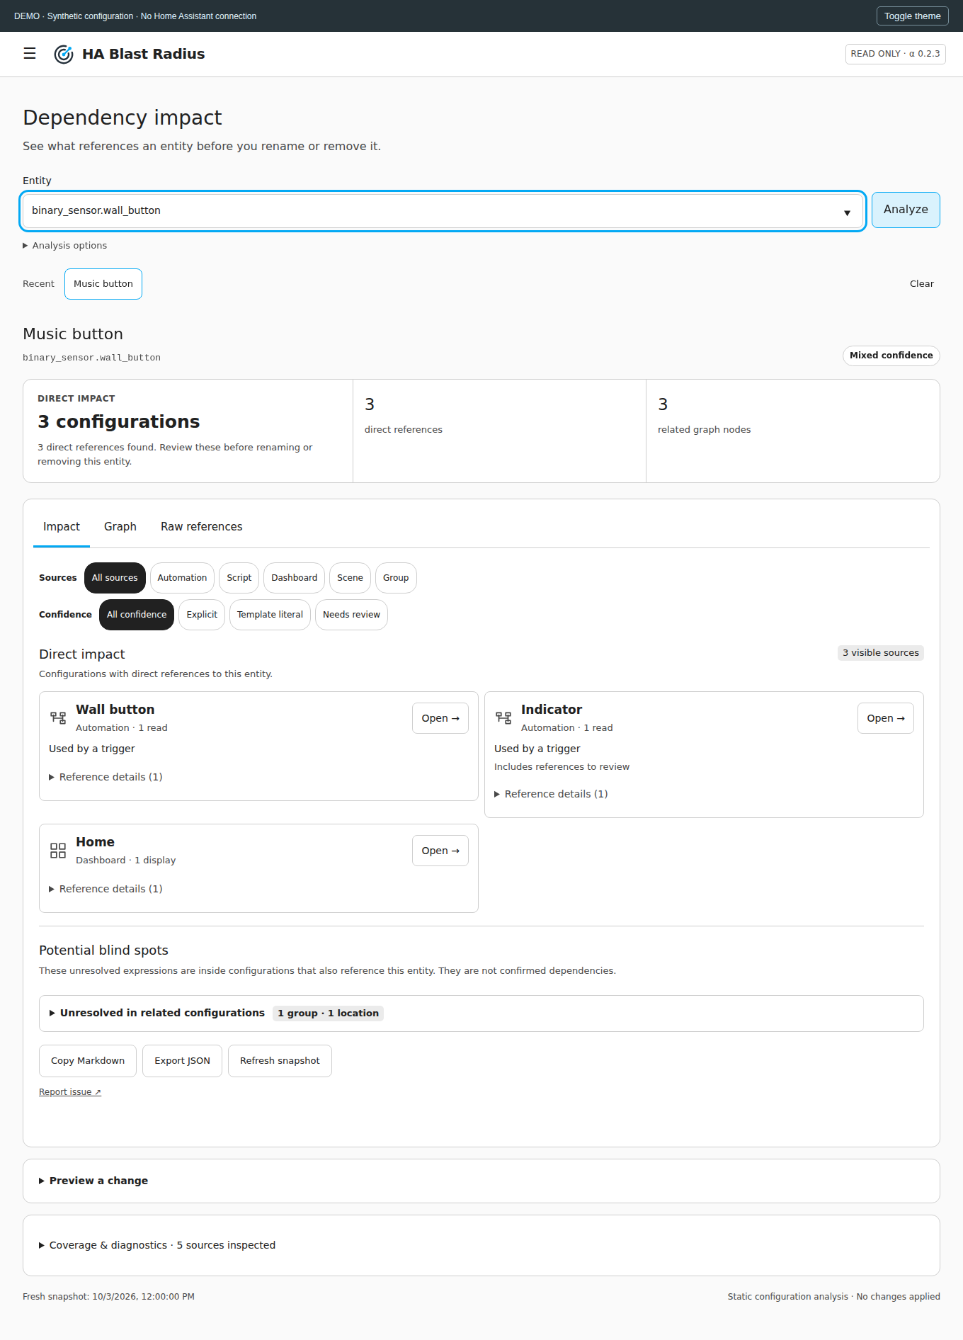Switch to the Raw references tab
The image size is (963, 1340).
tap(202, 527)
